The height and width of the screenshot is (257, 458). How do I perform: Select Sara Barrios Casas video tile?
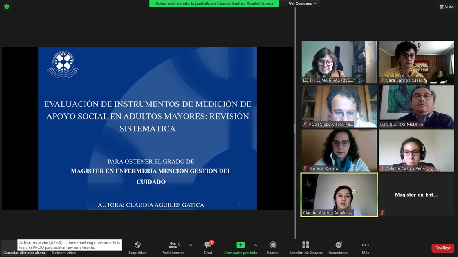click(416, 62)
